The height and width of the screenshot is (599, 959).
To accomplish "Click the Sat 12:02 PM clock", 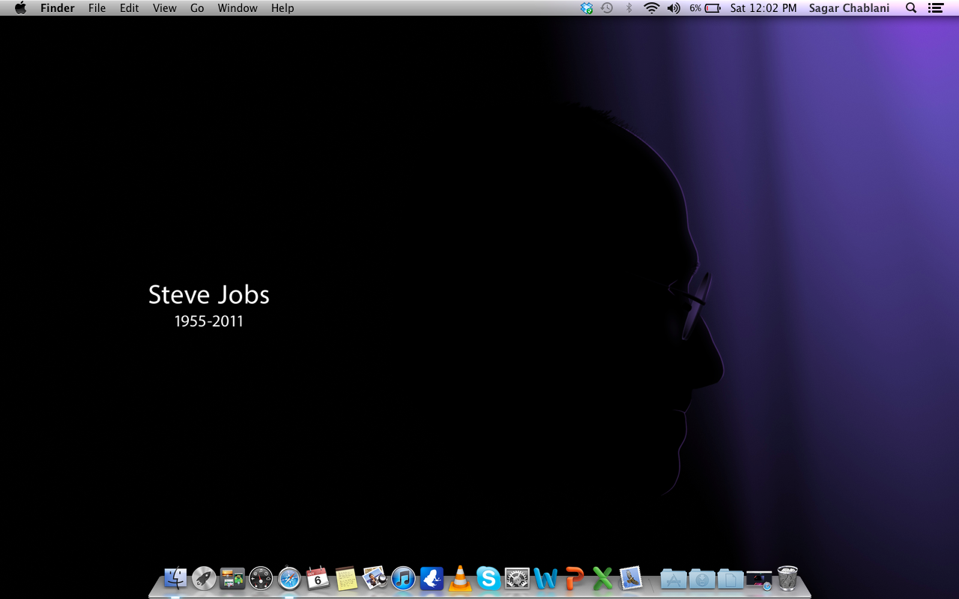I will [x=763, y=8].
